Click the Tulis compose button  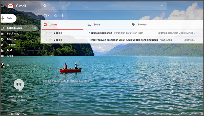point(8,18)
